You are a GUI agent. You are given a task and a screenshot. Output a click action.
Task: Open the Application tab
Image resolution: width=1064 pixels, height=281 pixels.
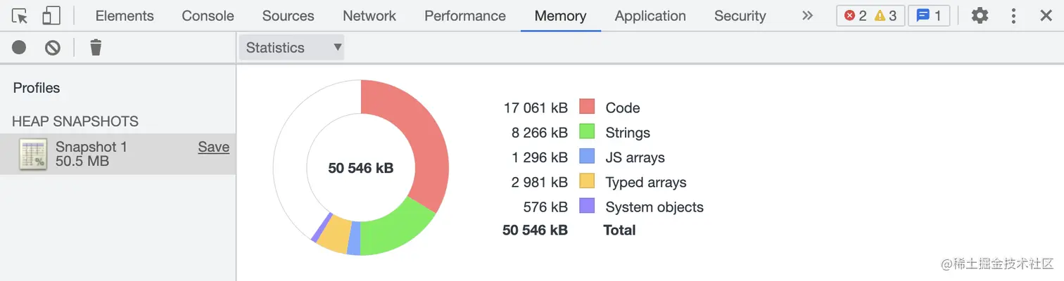click(x=650, y=15)
